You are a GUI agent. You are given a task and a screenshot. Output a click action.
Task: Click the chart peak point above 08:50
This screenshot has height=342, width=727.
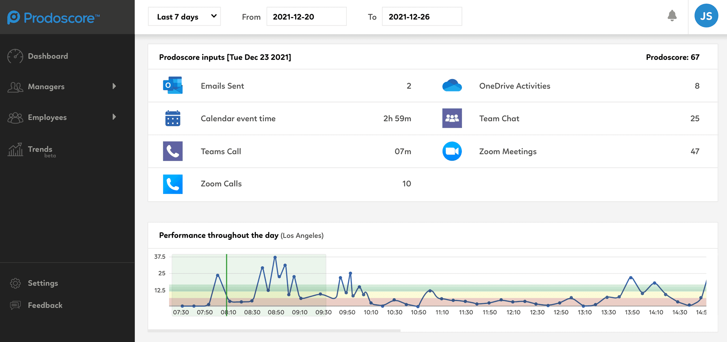point(275,257)
